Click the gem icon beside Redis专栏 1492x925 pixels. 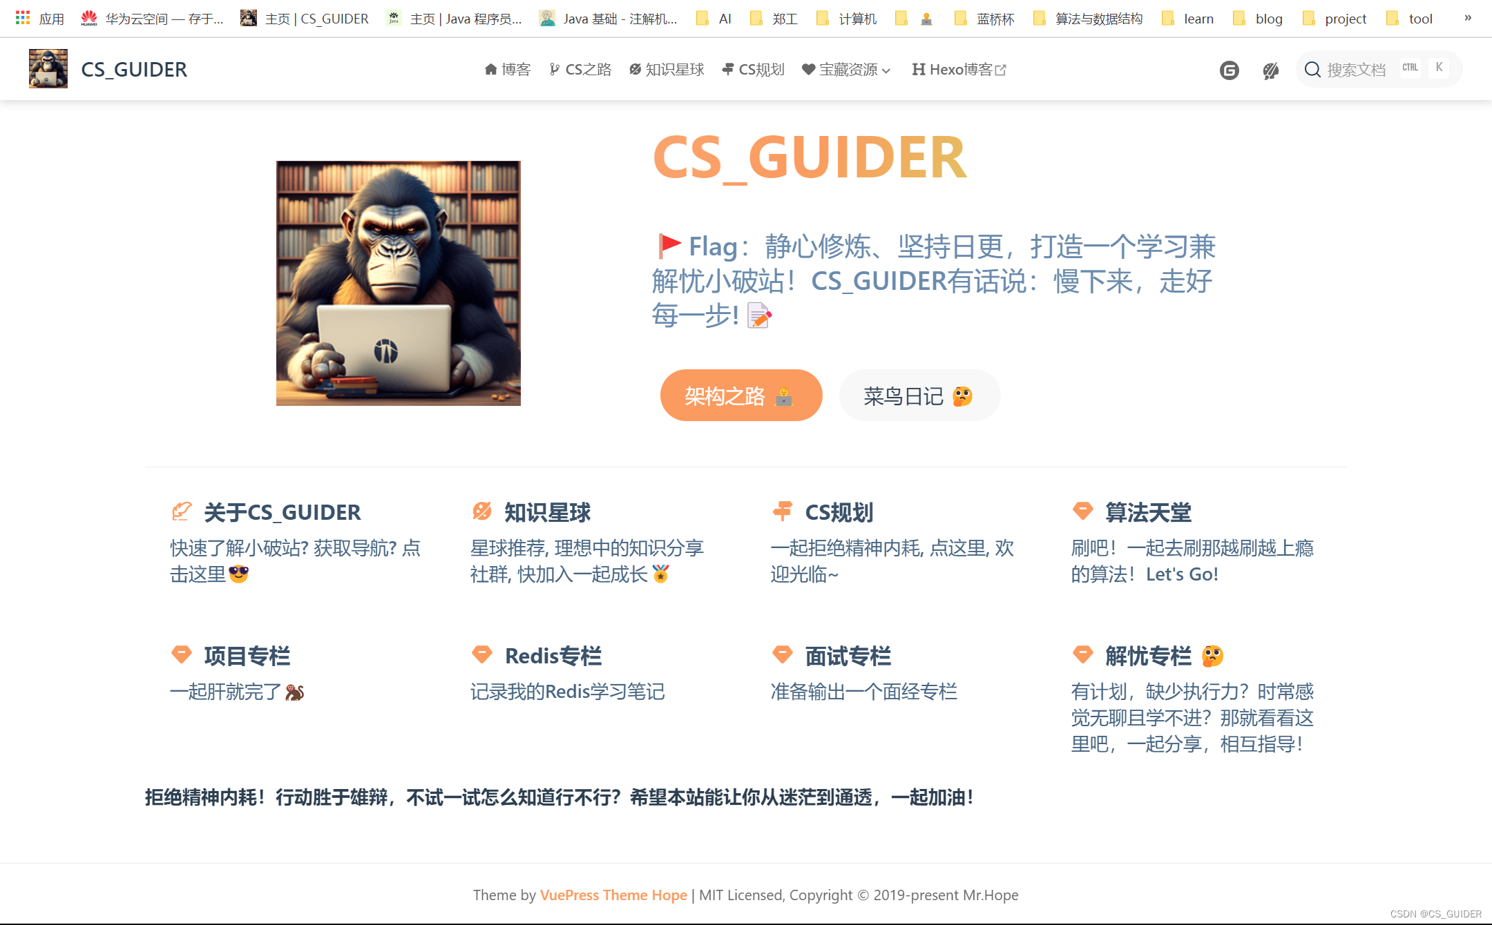pyautogui.click(x=482, y=654)
